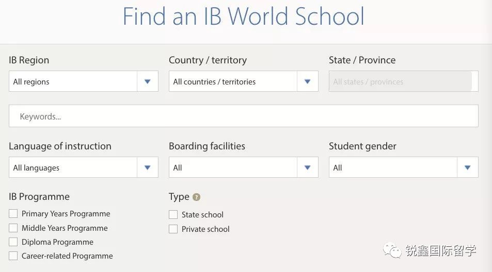Screen dimensions: 492x272
Task: Click the Student gender dropdown arrow
Action: coord(468,167)
